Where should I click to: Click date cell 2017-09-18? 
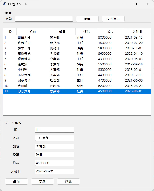[x=134, y=64]
